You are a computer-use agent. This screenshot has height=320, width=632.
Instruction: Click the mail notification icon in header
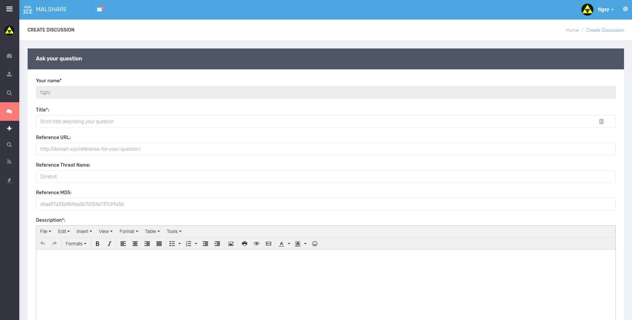pos(100,9)
